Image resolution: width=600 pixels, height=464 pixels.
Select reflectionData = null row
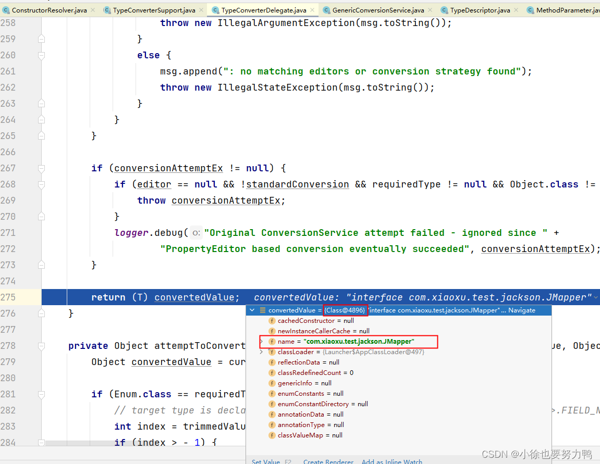click(x=398, y=362)
